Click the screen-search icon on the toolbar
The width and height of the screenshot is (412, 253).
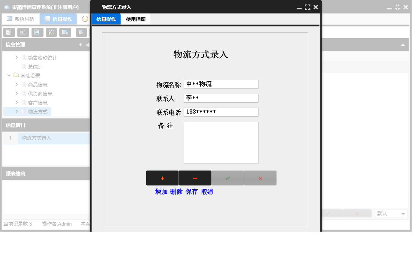tap(66, 32)
